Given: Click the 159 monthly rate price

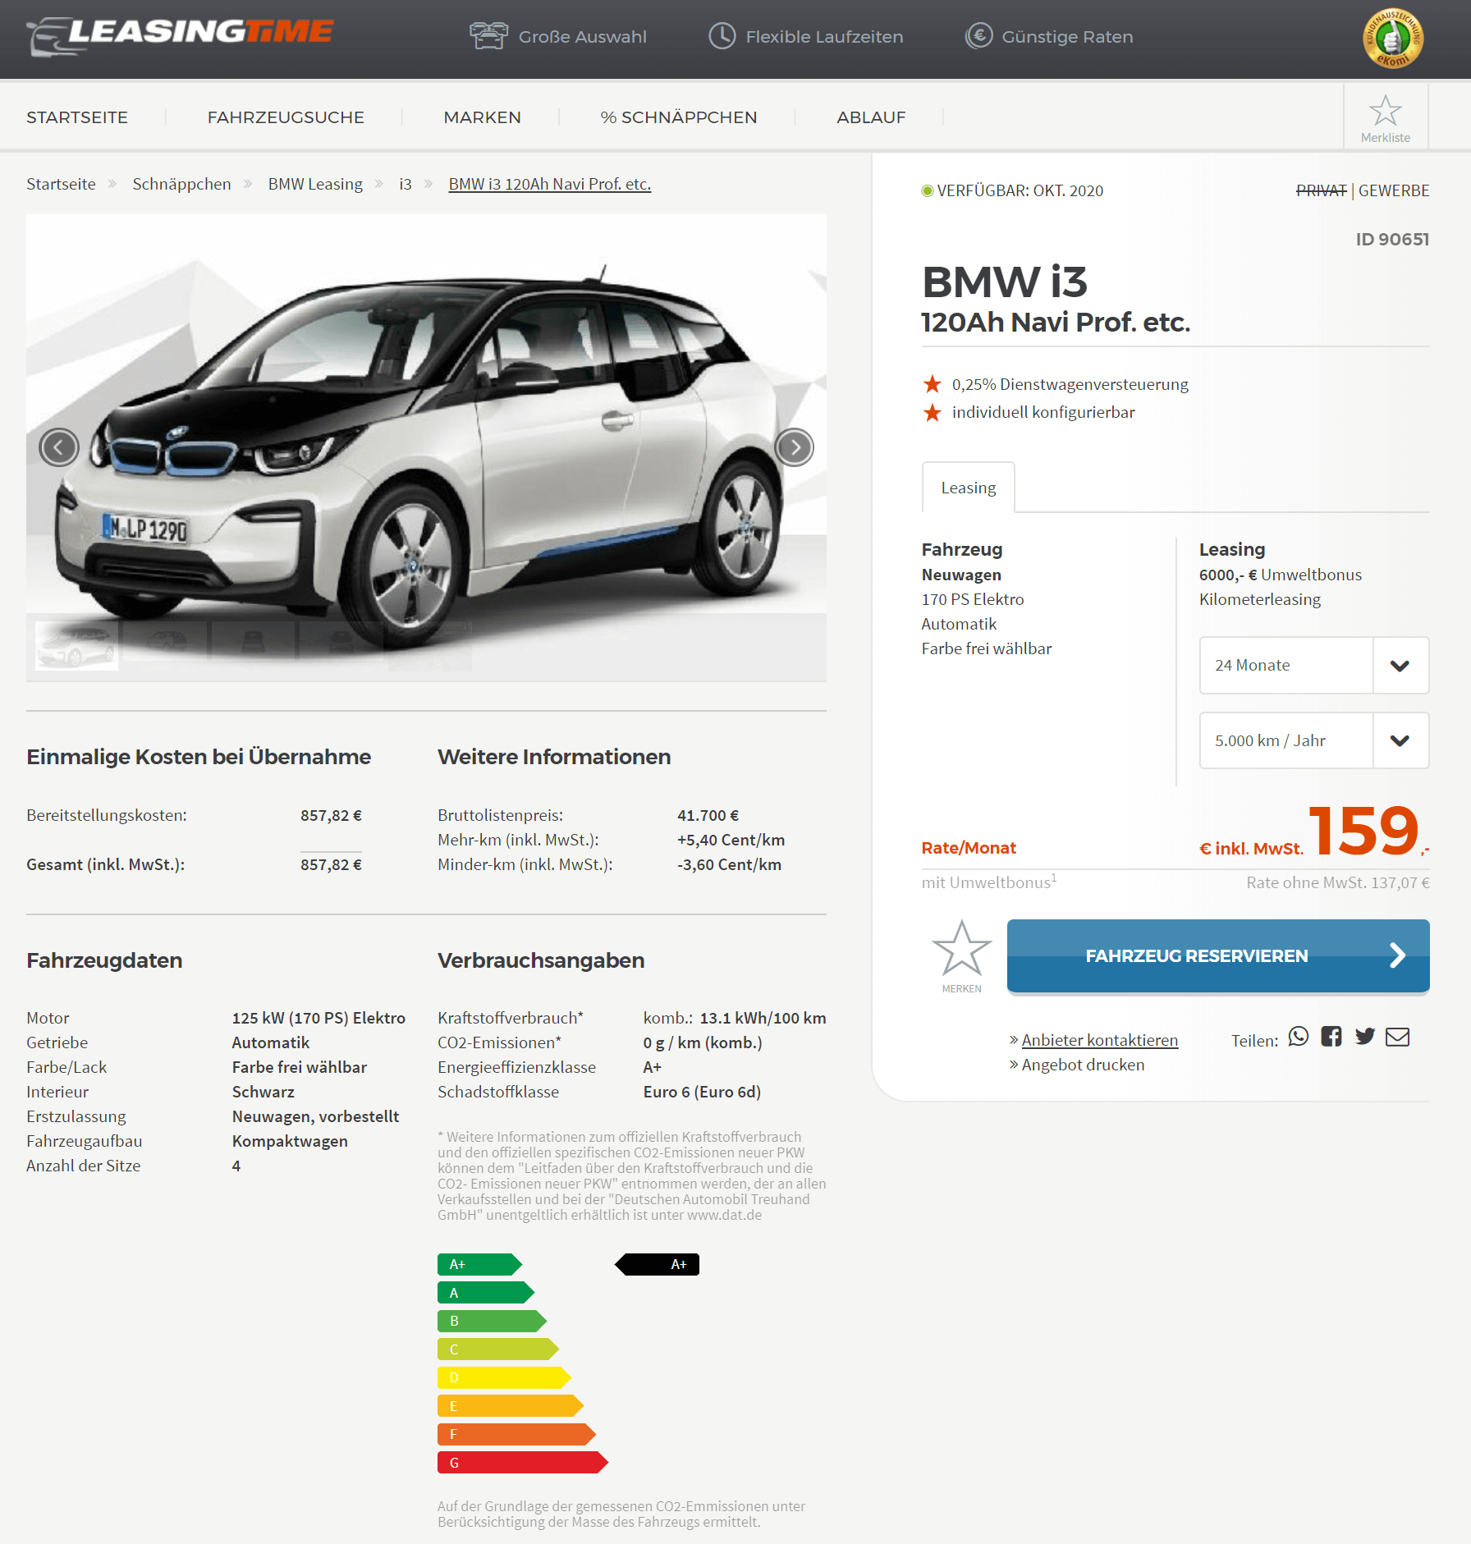Looking at the screenshot, I should point(1363,830).
